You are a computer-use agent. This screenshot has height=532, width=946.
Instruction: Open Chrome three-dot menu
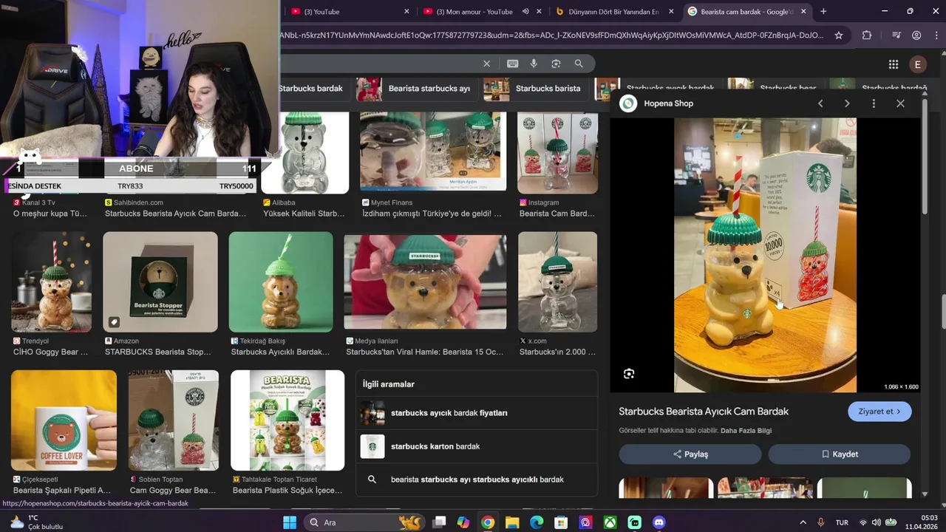[936, 35]
